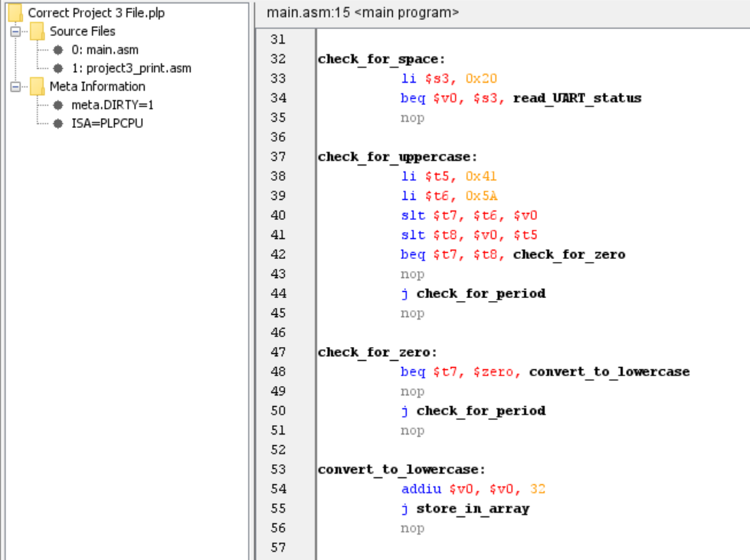Viewport: 750px width, 560px height.
Task: Click the folder icon beside Meta Information
Action: click(36, 87)
